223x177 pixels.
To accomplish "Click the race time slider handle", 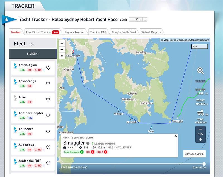I will click(204, 164).
